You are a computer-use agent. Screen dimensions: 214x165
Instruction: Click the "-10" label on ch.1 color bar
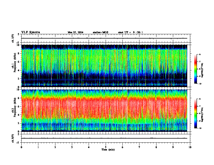tap(200, 84)
